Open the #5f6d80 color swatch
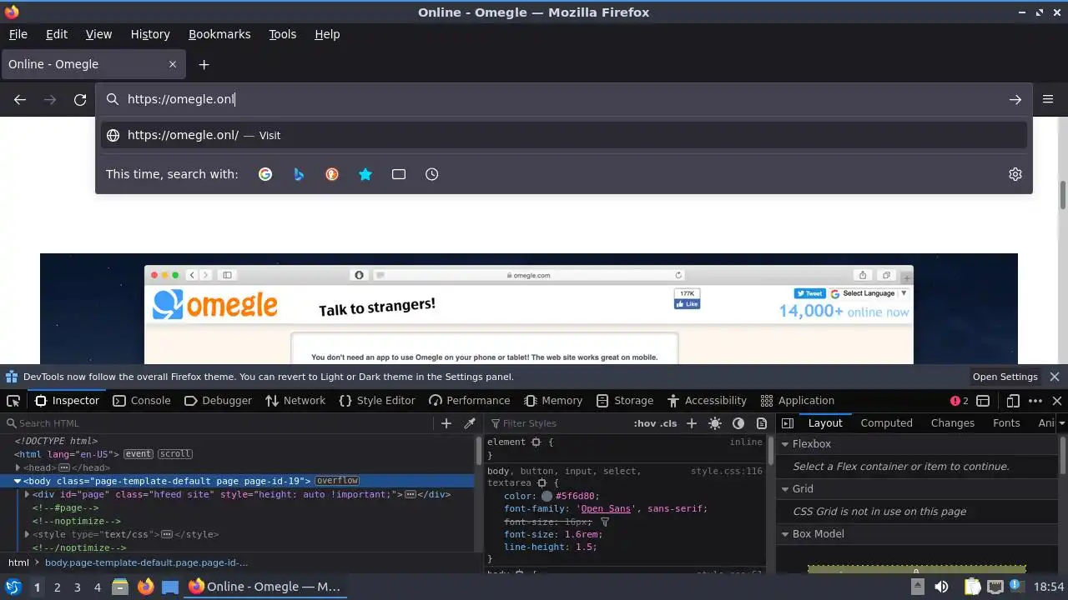The width and height of the screenshot is (1068, 600). coord(547,496)
